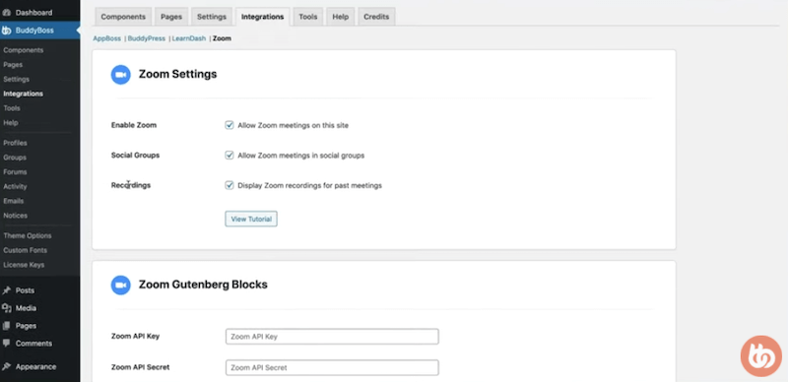The image size is (788, 382).
Task: Open Pages in BuddyBoss submenu
Action: point(13,65)
